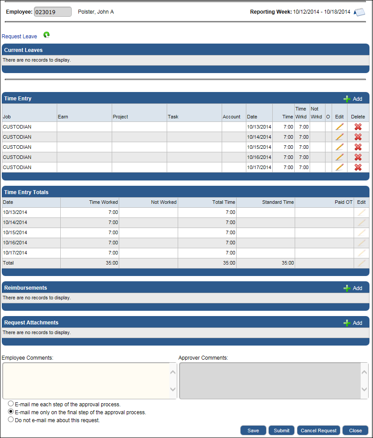Click inside the Employee Comments text area
This screenshot has height=438, width=373.
click(x=86, y=381)
